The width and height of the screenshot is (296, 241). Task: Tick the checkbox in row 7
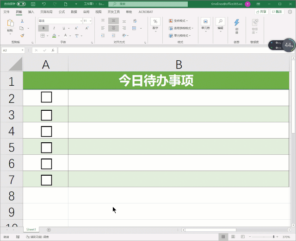46,180
